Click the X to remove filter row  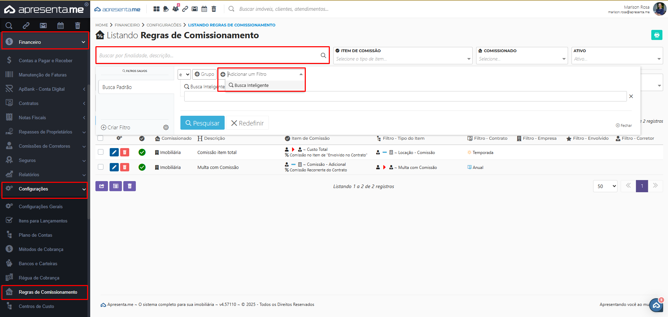(631, 96)
